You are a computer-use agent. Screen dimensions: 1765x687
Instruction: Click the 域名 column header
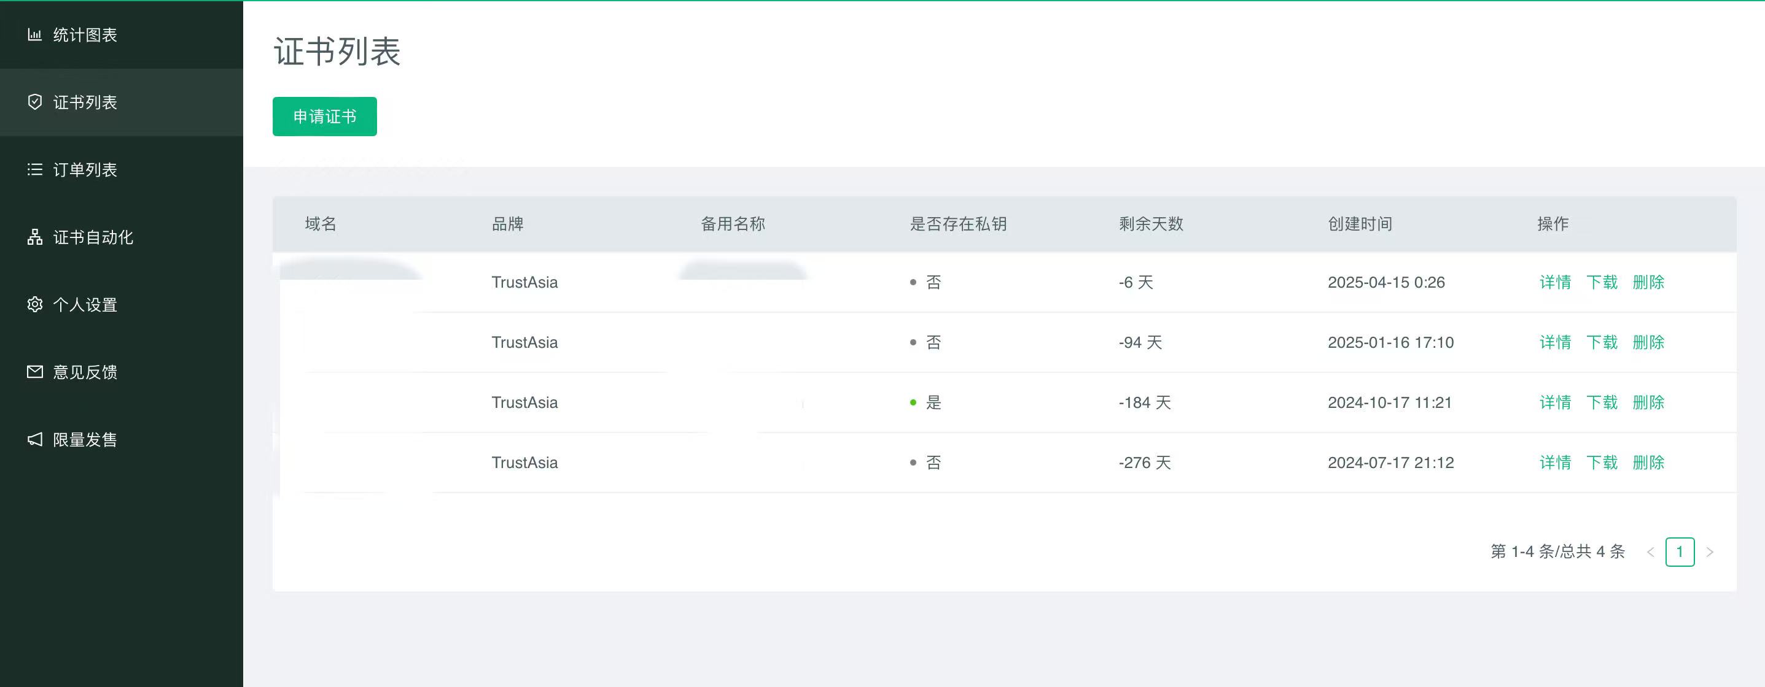321,224
